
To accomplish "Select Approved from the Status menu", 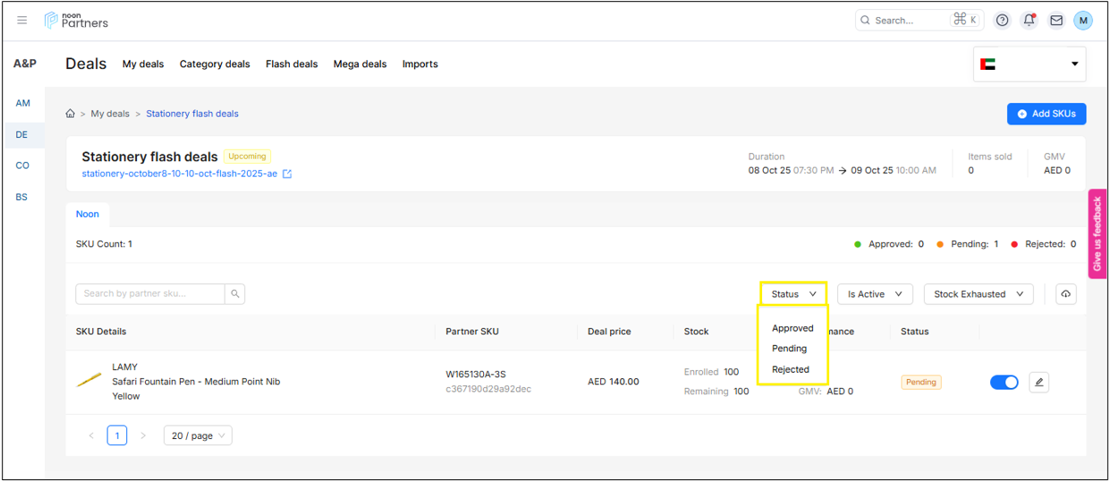I will pyautogui.click(x=793, y=328).
